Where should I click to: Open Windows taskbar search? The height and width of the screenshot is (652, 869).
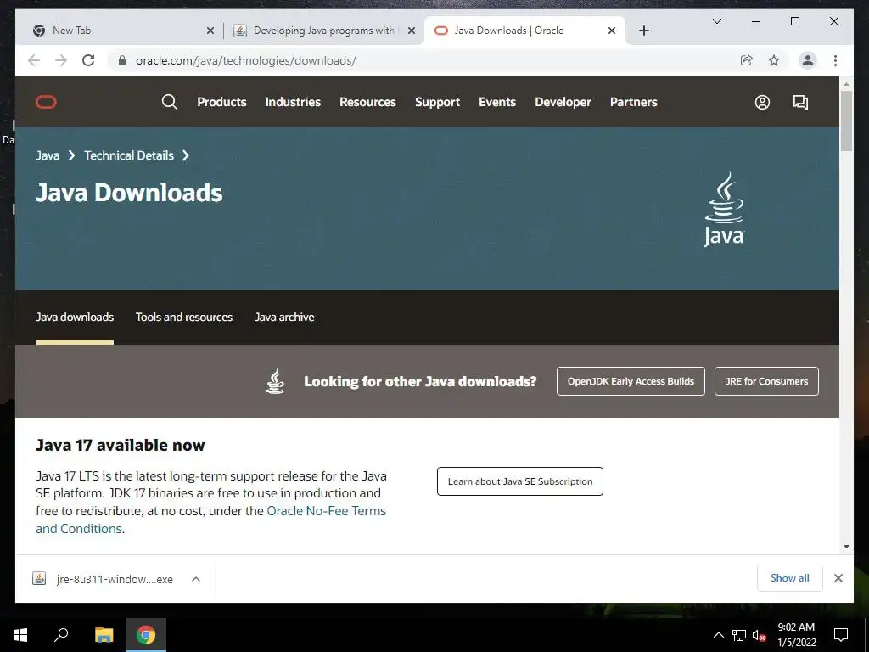pos(61,635)
